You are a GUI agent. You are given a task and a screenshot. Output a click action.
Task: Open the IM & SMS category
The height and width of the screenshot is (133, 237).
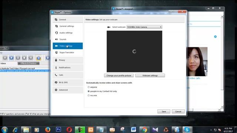pyautogui.click(x=68, y=82)
